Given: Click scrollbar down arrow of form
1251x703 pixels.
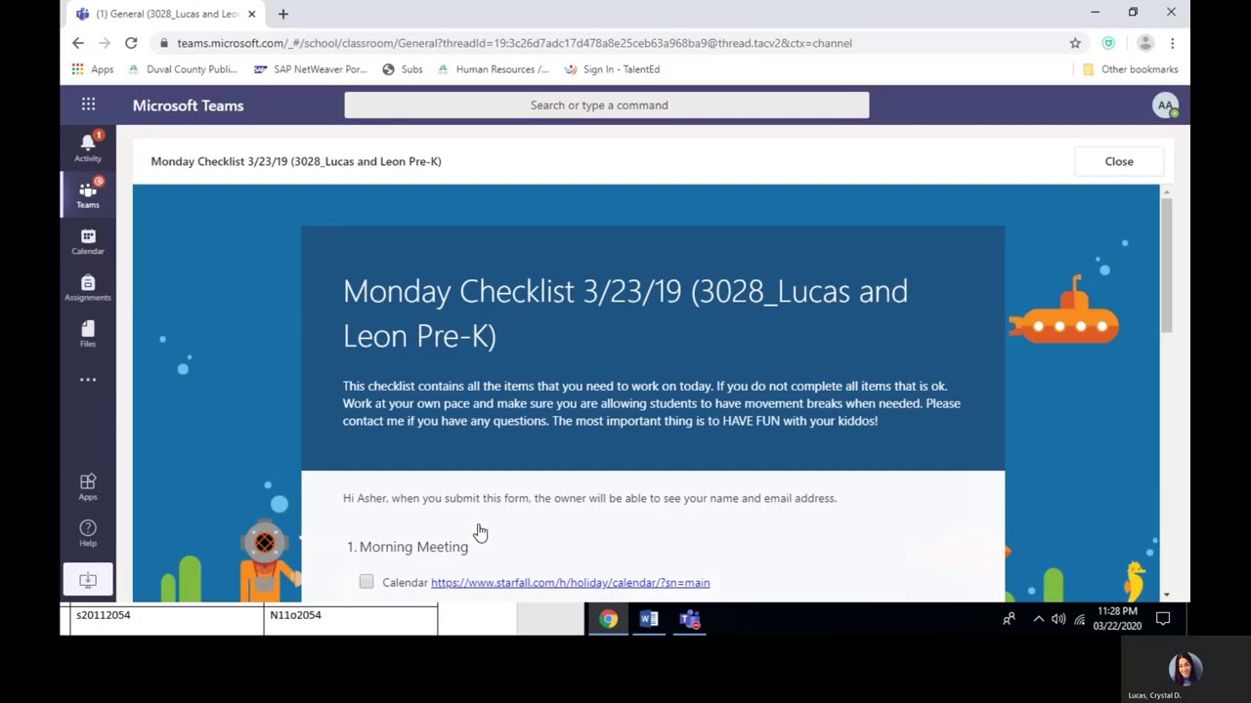Looking at the screenshot, I should pyautogui.click(x=1167, y=594).
